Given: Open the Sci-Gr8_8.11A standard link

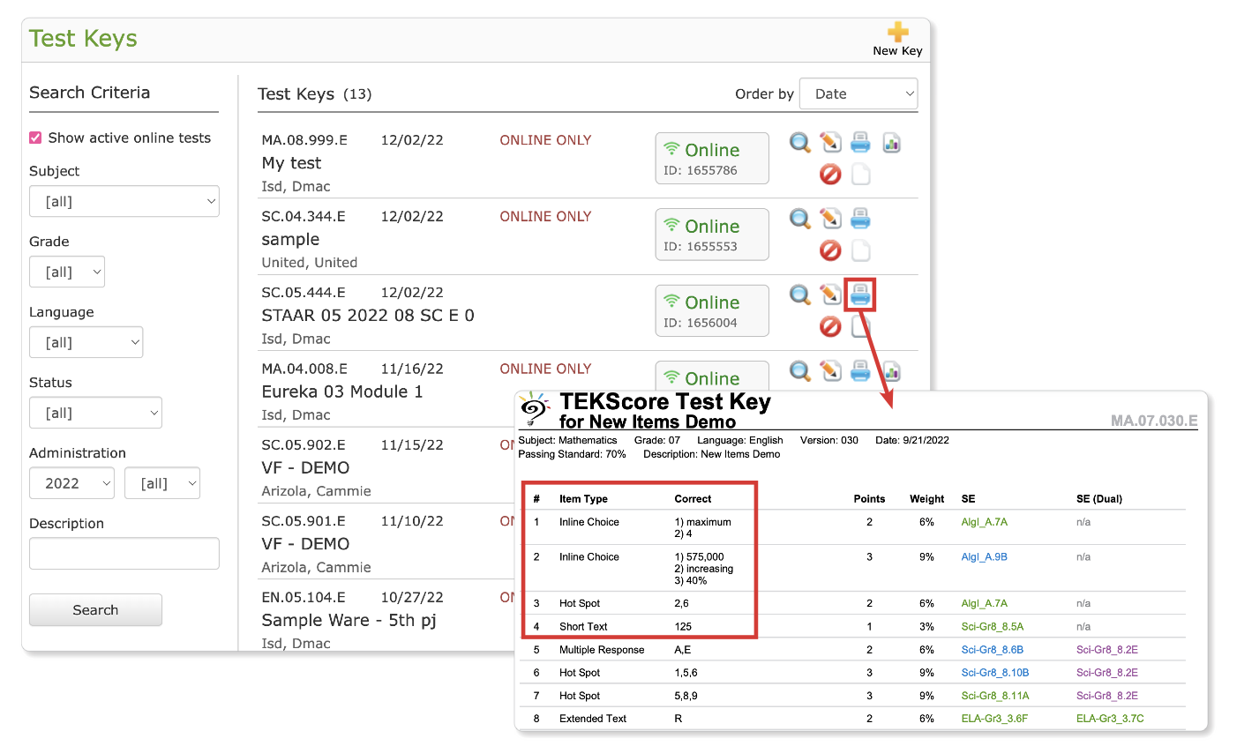Looking at the screenshot, I should tap(994, 696).
